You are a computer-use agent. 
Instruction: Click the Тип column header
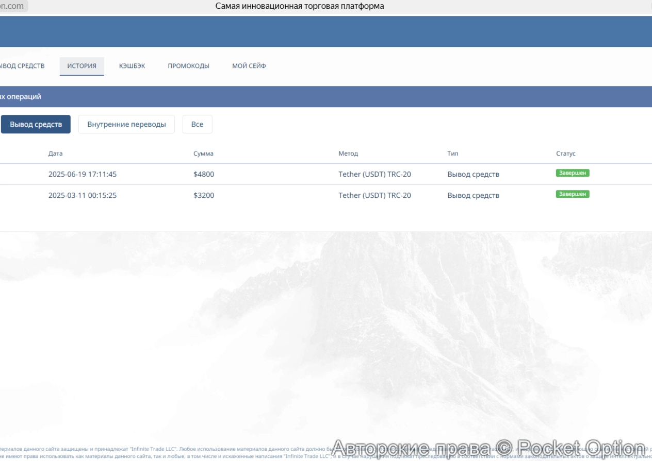click(x=452, y=153)
